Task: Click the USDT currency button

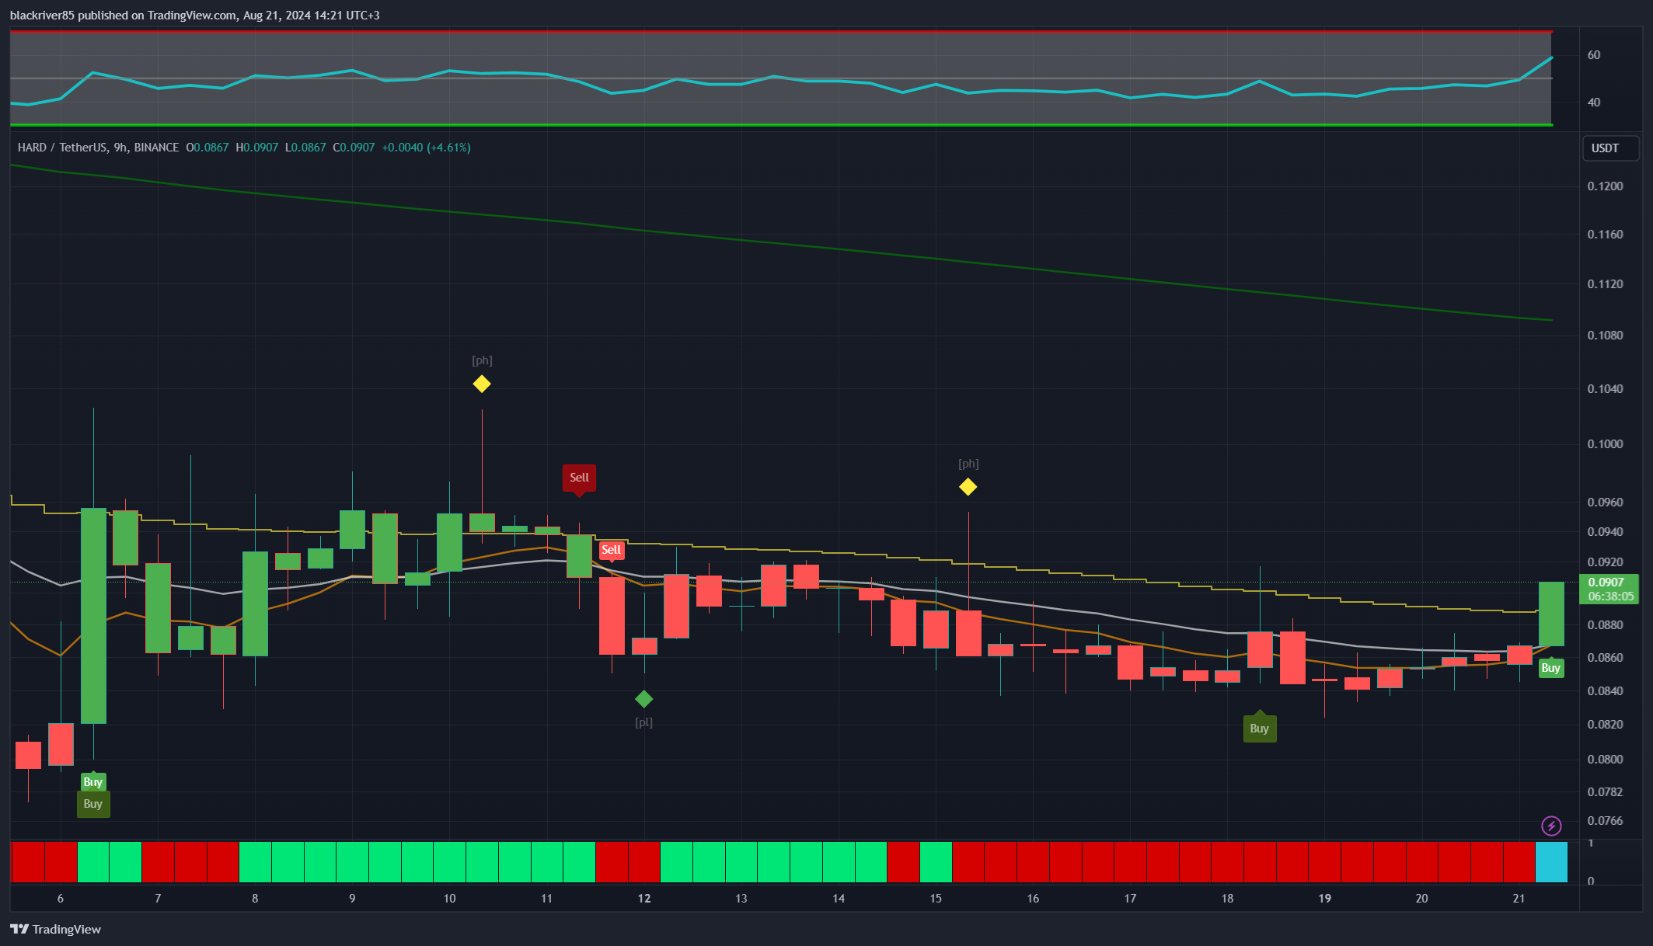Action: [x=1610, y=148]
